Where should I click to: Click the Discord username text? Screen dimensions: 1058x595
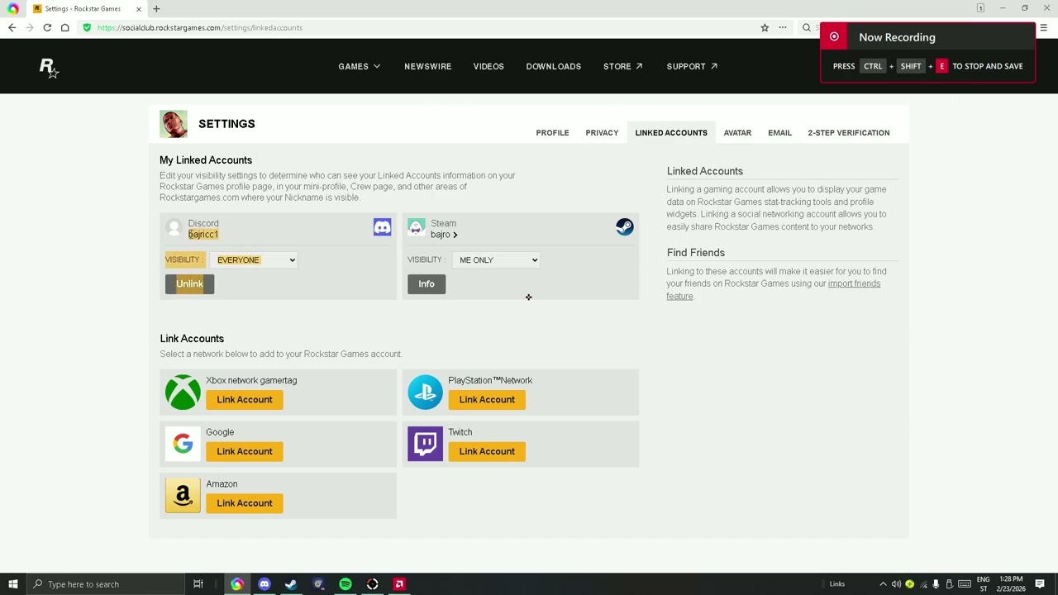pos(203,235)
